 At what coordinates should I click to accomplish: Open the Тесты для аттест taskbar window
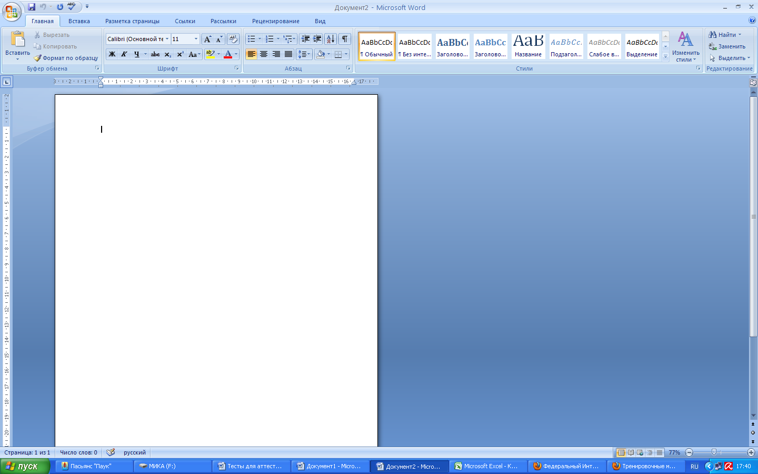251,466
